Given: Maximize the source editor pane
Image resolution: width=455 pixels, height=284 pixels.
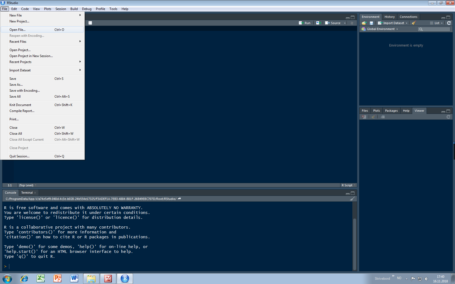Looking at the screenshot, I should pyautogui.click(x=353, y=18).
